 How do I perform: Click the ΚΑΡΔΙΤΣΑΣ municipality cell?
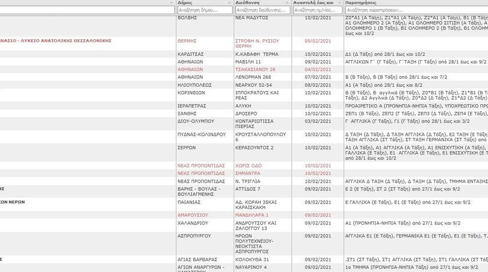pos(190,54)
